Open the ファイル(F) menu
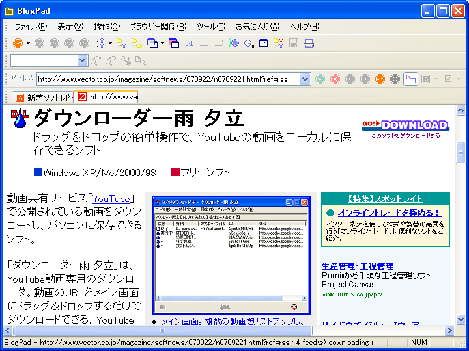The width and height of the screenshot is (469, 351). pos(31,27)
